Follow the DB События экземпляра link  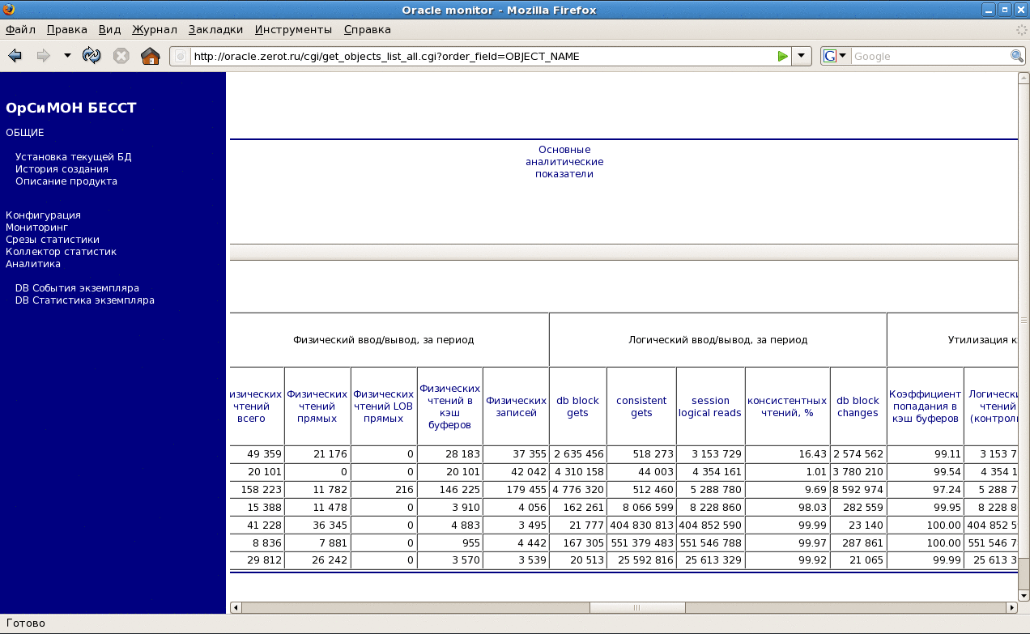(77, 288)
